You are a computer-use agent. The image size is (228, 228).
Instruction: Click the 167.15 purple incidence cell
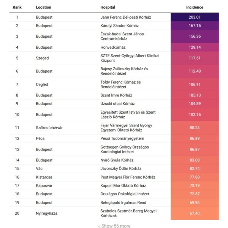point(195,25)
